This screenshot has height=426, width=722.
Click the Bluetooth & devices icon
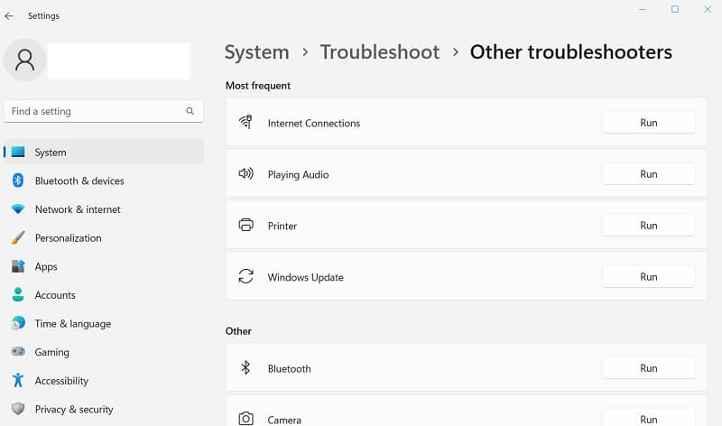(18, 181)
